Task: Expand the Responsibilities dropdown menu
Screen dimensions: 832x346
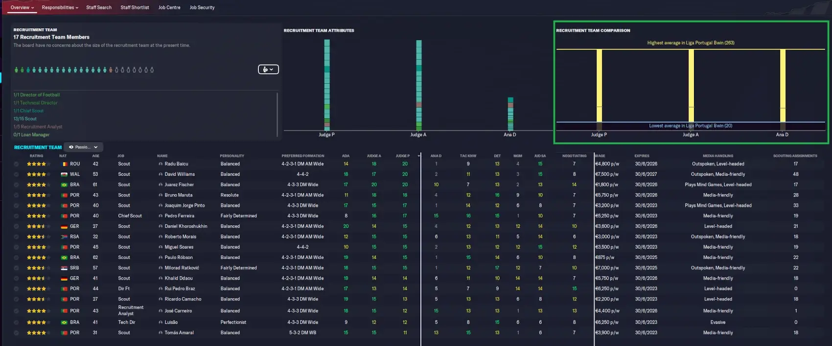Action: coord(60,7)
